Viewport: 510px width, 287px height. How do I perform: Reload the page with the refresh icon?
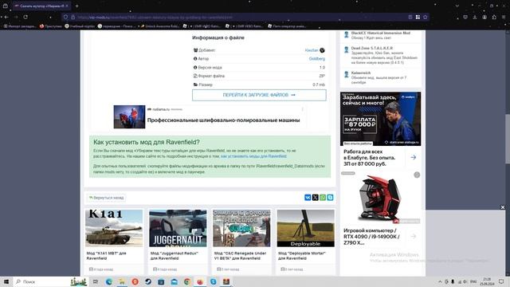[x=25, y=18]
